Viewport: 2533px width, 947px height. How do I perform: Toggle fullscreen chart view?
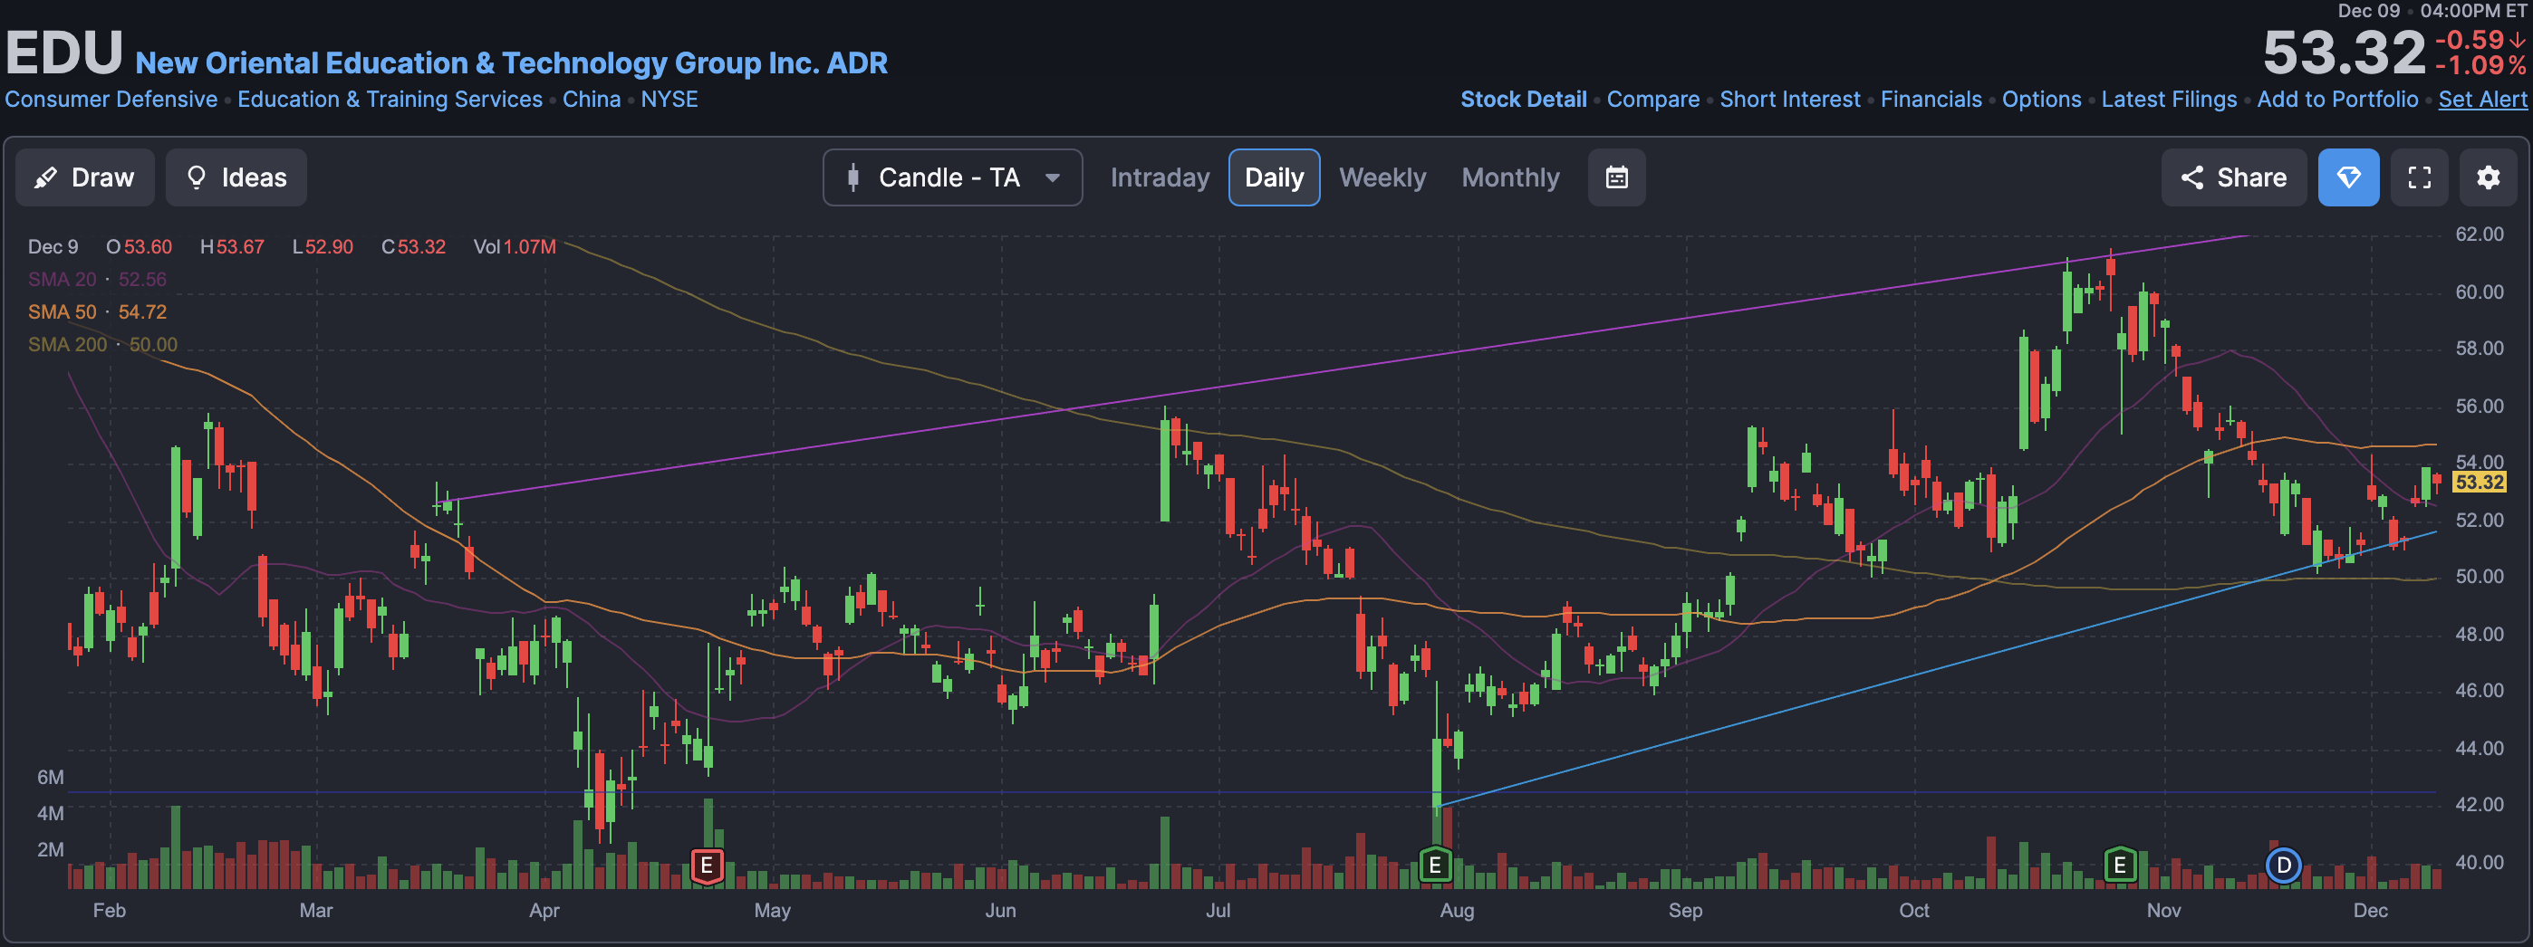(2419, 177)
